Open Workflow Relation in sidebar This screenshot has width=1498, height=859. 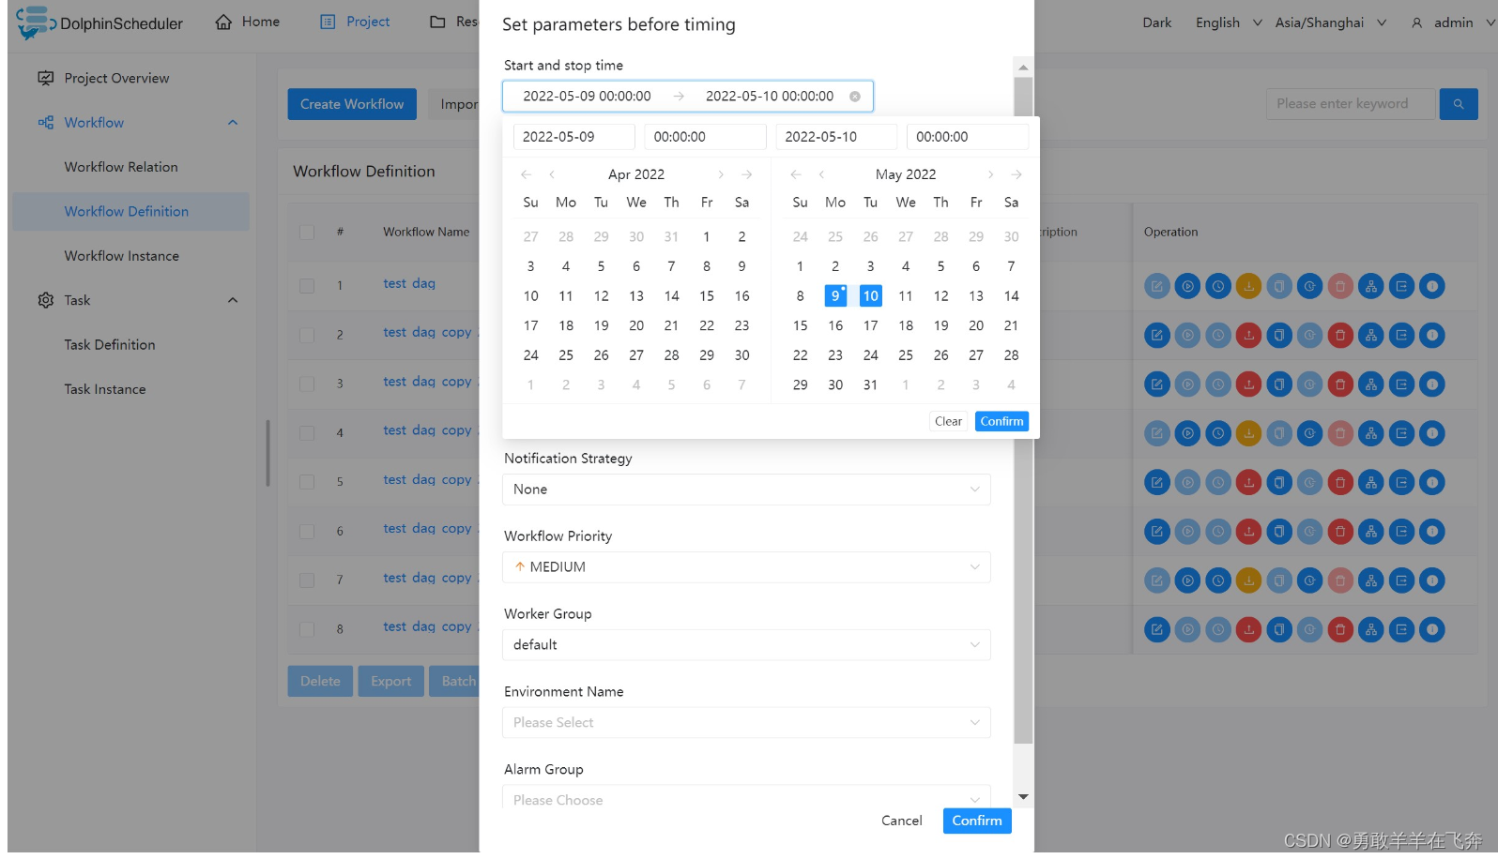[x=121, y=167]
